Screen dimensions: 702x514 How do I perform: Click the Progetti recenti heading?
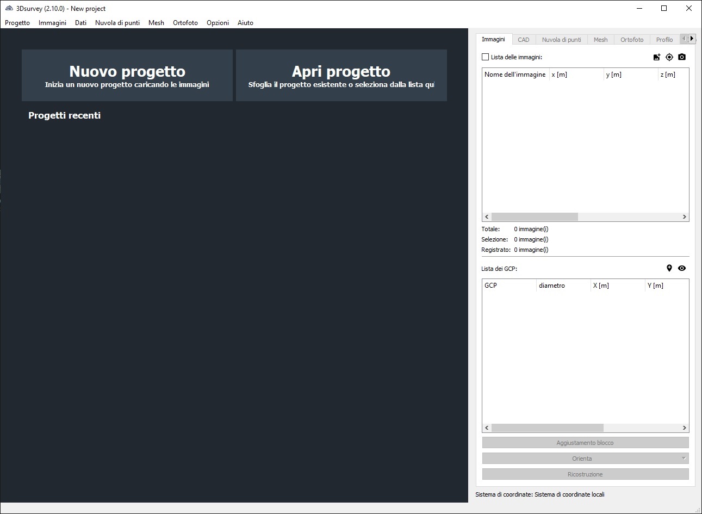pyautogui.click(x=64, y=115)
